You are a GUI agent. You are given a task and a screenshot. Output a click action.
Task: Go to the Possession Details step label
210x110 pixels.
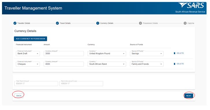pos(150,23)
